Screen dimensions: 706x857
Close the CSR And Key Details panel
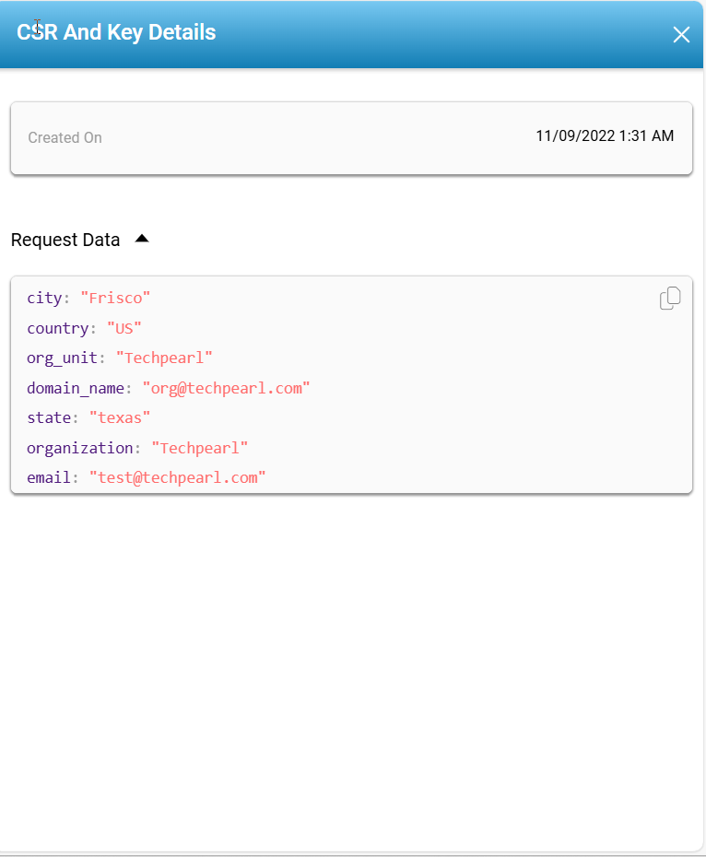(681, 35)
